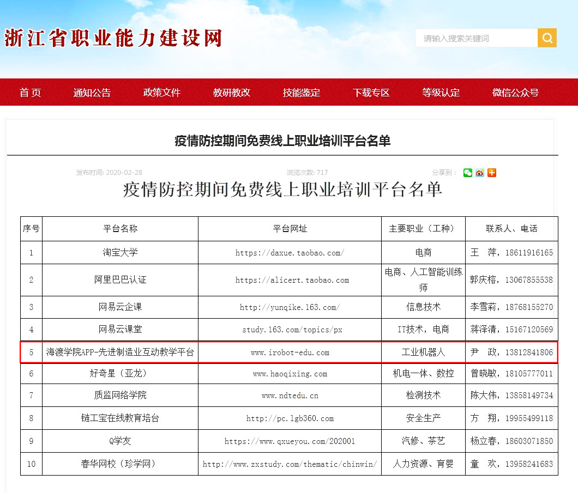Click the 发布时间 2020-02-28 text
This screenshot has height=493, width=578.
(109, 173)
